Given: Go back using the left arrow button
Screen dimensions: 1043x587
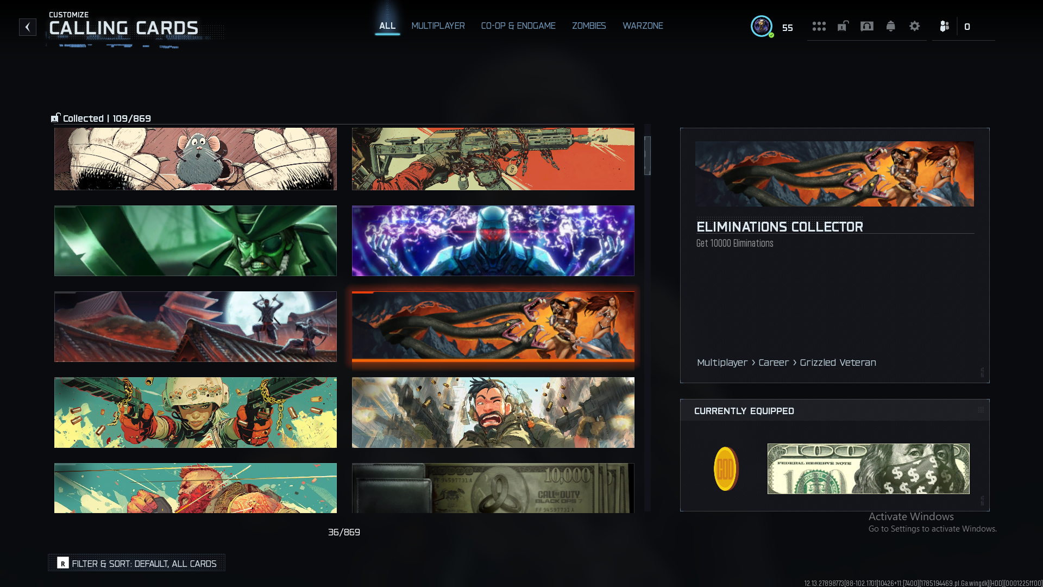Looking at the screenshot, I should pos(28,27).
